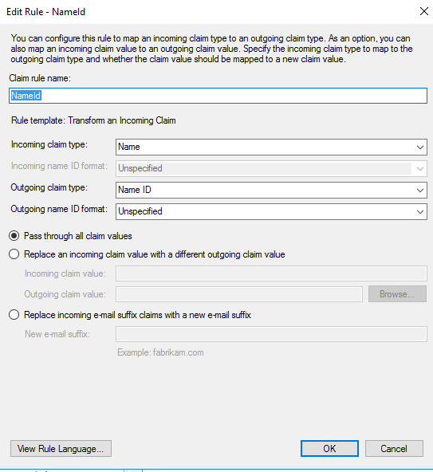The height and width of the screenshot is (472, 433).
Task: Click the Claim rule name input field
Action: tap(218, 96)
